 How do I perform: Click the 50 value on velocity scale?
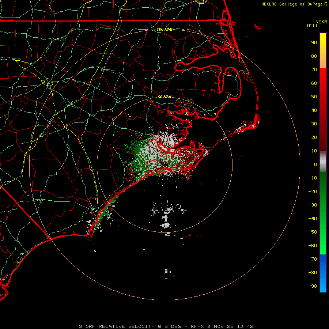pyautogui.click(x=314, y=97)
